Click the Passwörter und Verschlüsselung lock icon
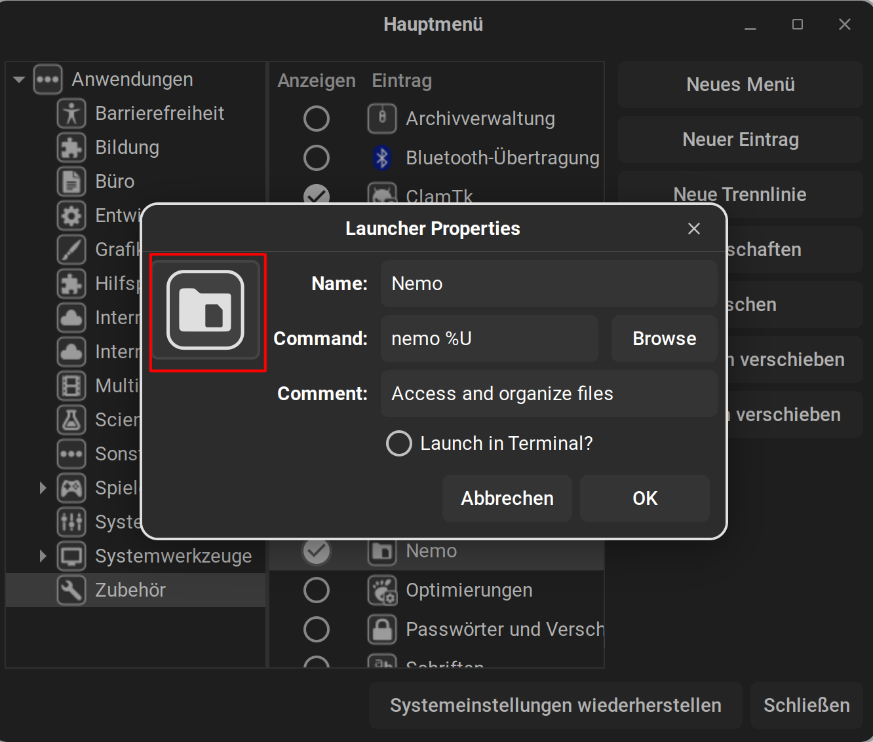Screen dimensions: 873x742 (382, 629)
